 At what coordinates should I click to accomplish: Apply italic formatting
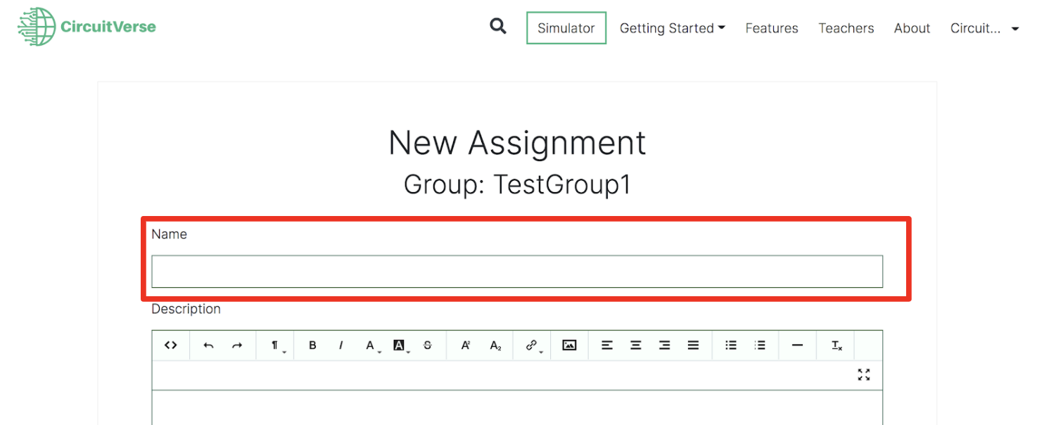click(341, 345)
